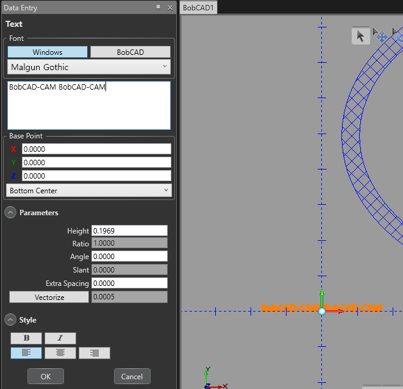Switch to the BobCAD1 tab
Image resolution: width=403 pixels, height=389 pixels.
pyautogui.click(x=198, y=8)
